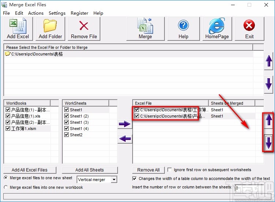Viewport: 275px width, 202px height.
Task: Uncheck the Sheet1 (4) worksheet checkbox
Action: [x=66, y=129]
